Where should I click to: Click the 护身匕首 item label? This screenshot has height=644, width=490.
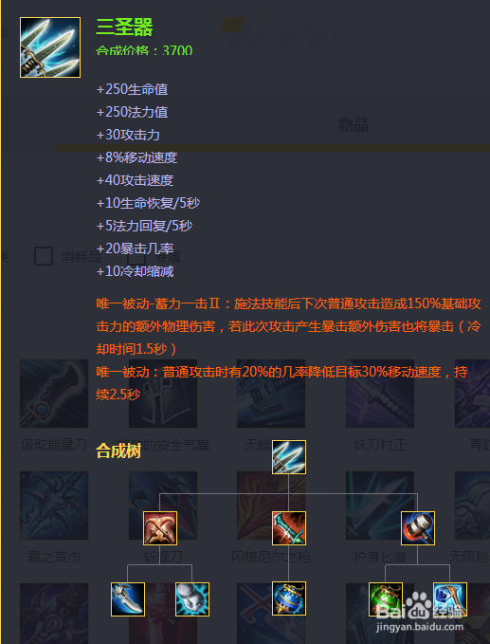pos(380,557)
